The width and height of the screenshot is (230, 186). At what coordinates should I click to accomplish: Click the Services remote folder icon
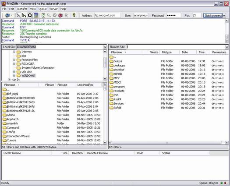111,104
